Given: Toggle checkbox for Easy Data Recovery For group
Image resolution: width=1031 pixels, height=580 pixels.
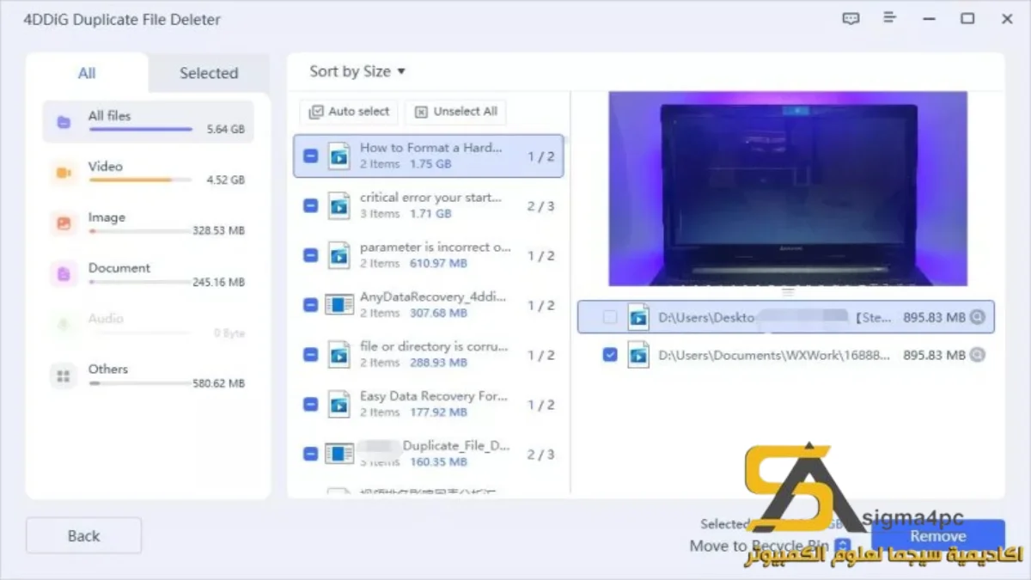Looking at the screenshot, I should 311,405.
